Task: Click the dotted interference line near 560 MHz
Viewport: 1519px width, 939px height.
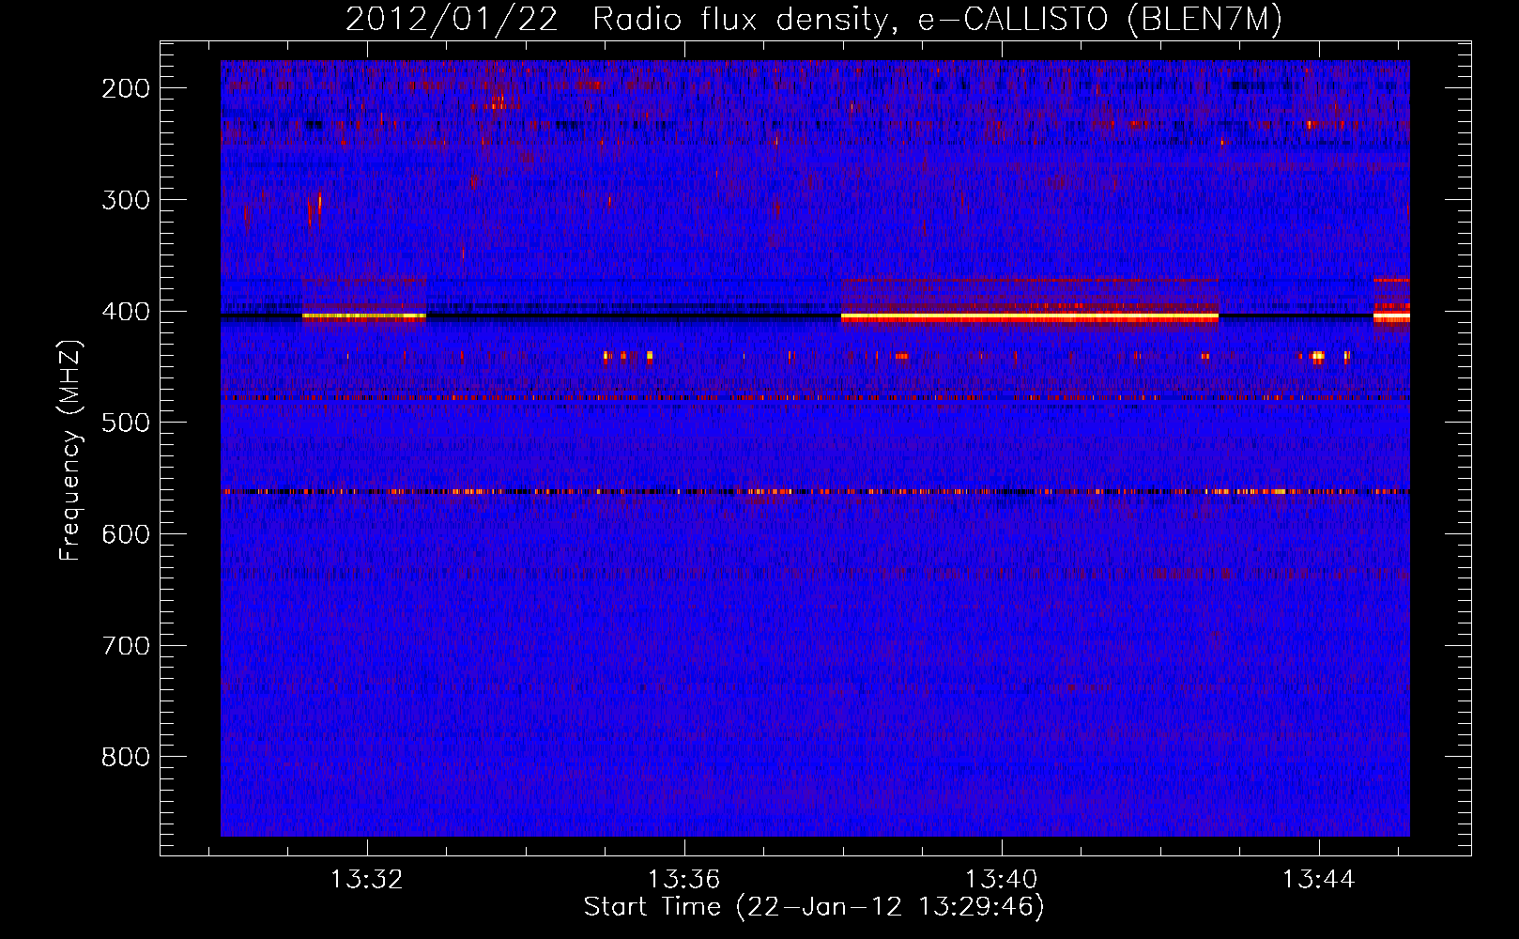Action: pyautogui.click(x=815, y=491)
